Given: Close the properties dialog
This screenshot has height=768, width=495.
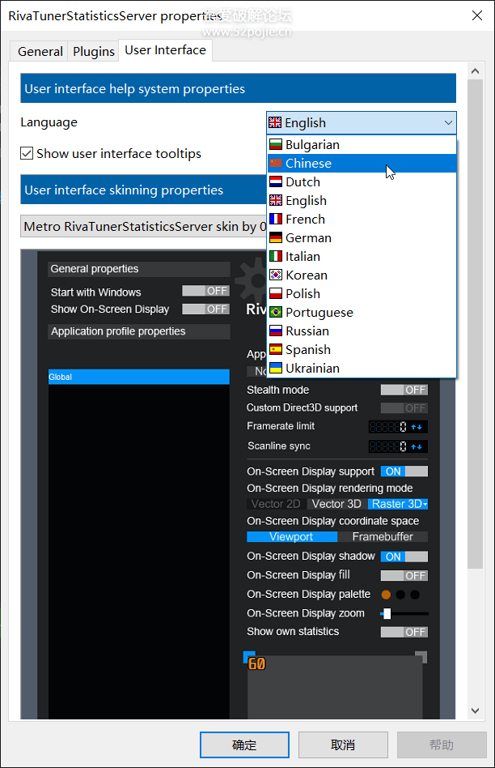Looking at the screenshot, I should pos(477,15).
